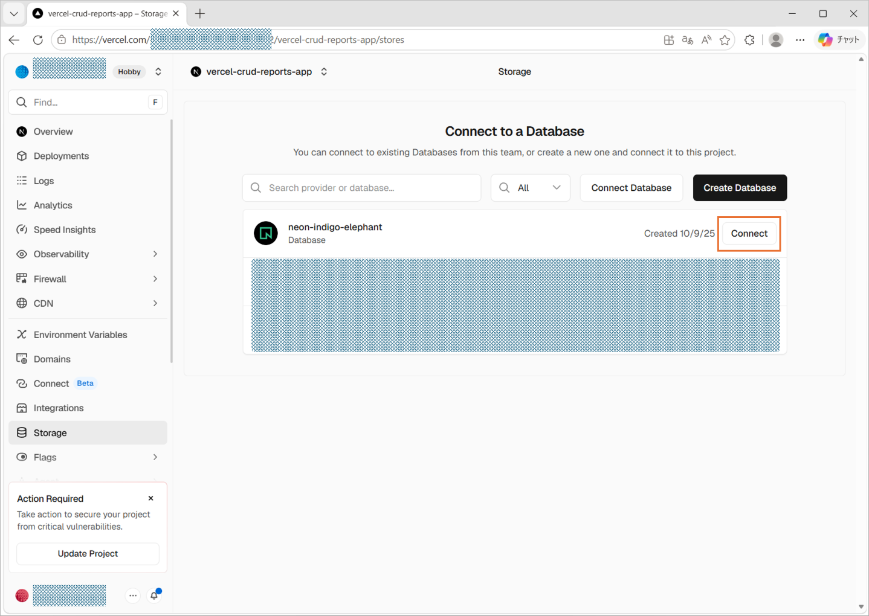Select the vercel-crud-reports-app browser tab
Viewport: 869px width, 616px height.
coord(106,13)
